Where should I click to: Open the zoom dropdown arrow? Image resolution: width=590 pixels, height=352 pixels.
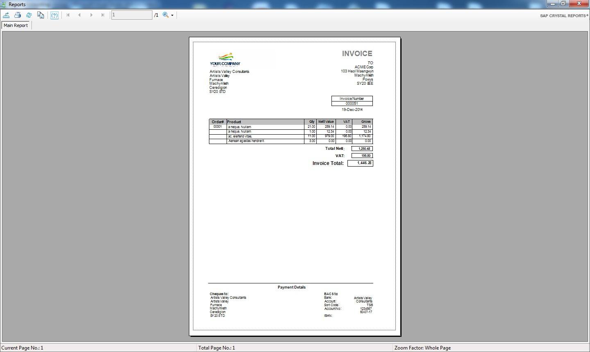pyautogui.click(x=172, y=16)
